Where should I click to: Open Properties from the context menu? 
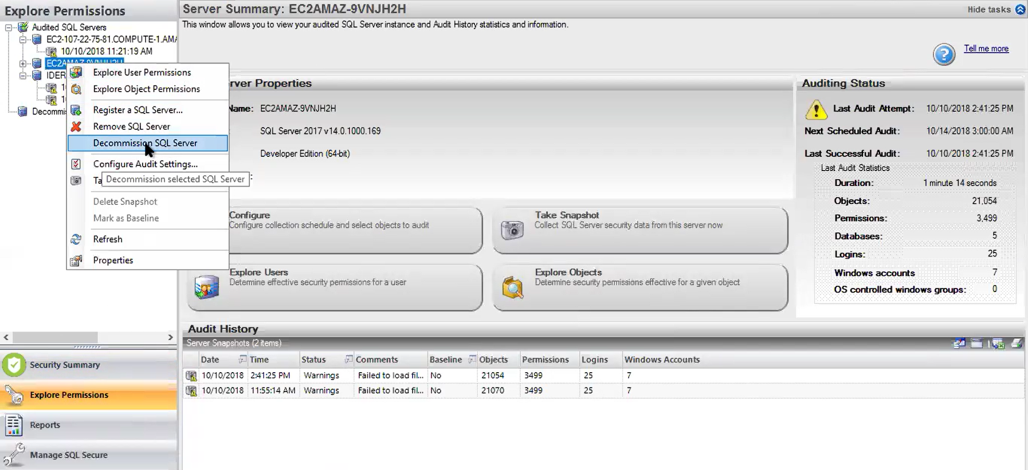(148, 260)
